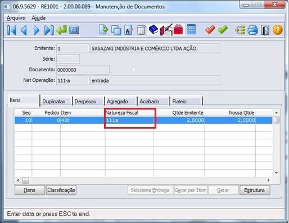The width and height of the screenshot is (289, 223).
Task: Click the green check mark icon
Action: [223, 29]
